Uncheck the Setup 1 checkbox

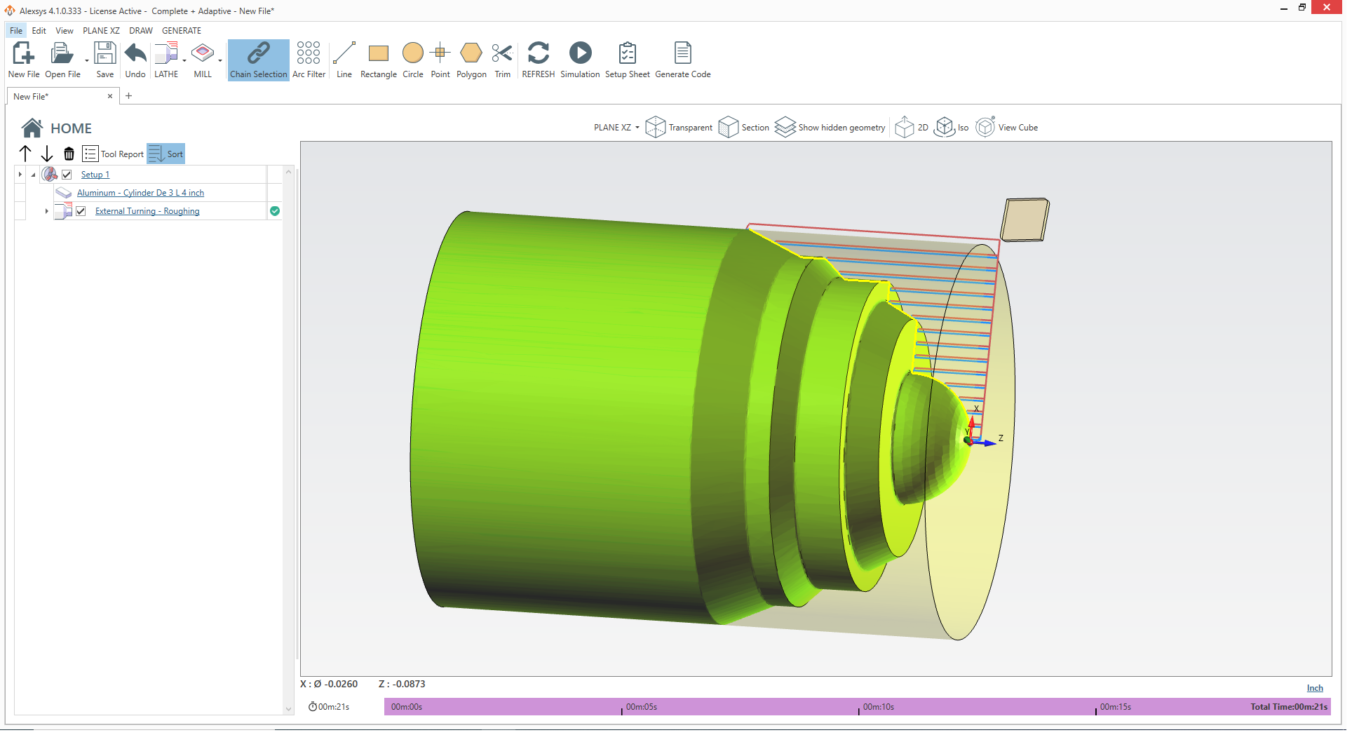pos(67,175)
